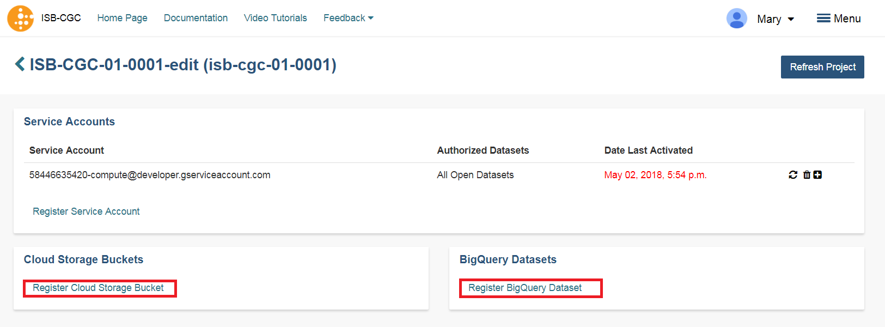Open the hamburger Menu icon
The height and width of the screenshot is (327, 885).
(x=823, y=19)
